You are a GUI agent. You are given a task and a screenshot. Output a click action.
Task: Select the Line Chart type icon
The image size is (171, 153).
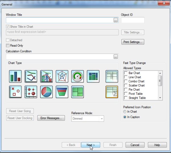click(x=31, y=77)
